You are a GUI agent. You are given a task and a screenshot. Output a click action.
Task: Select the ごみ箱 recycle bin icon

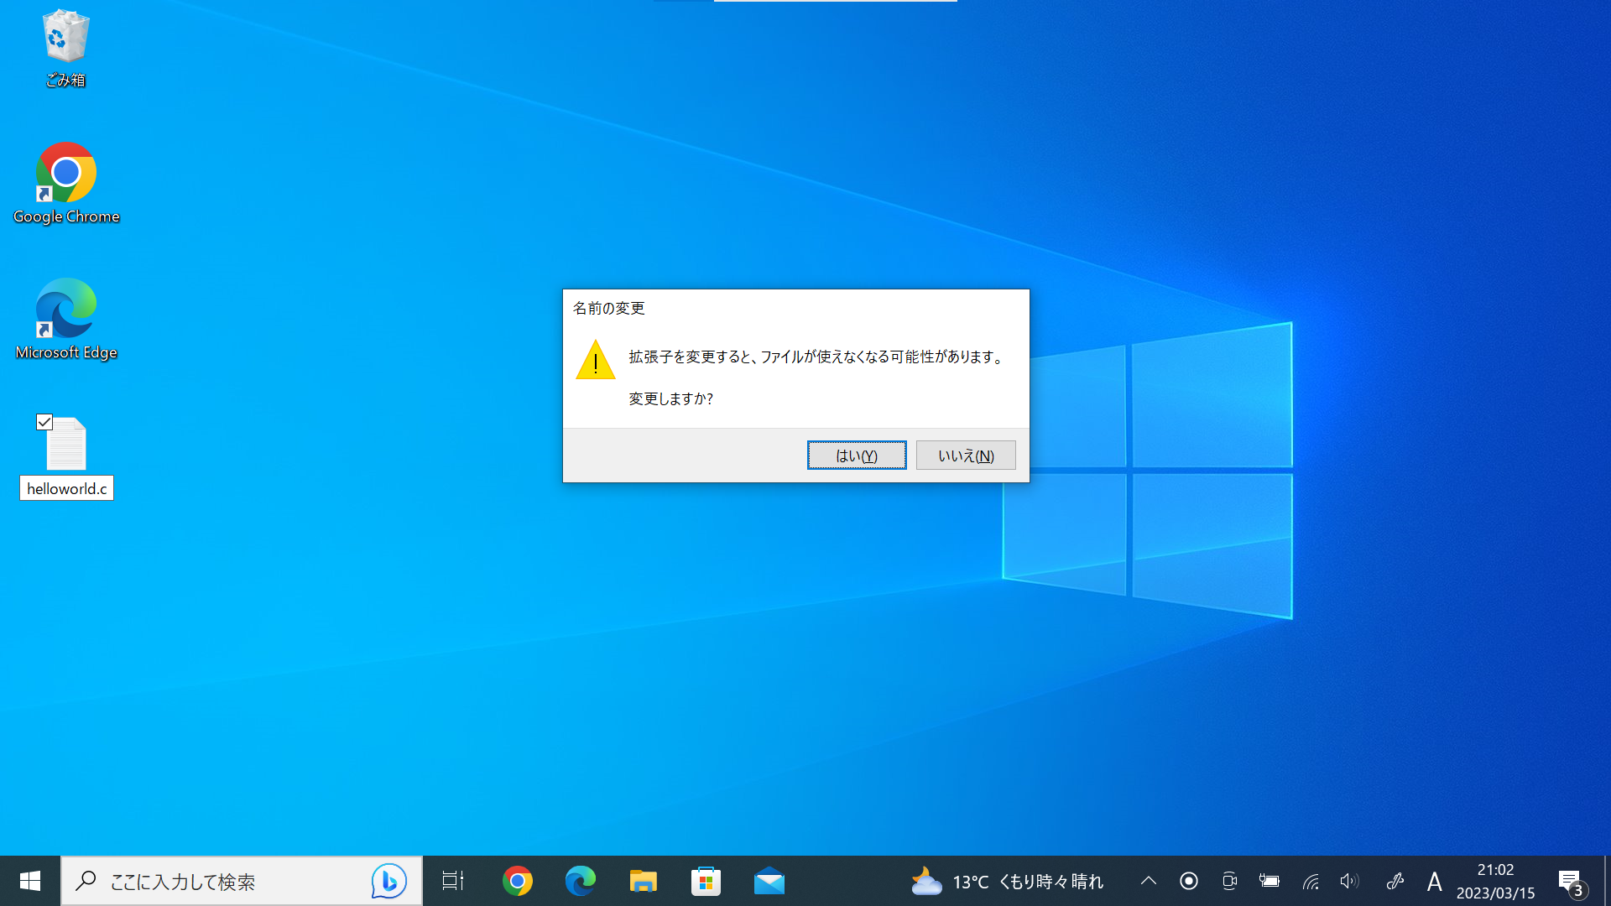click(65, 49)
